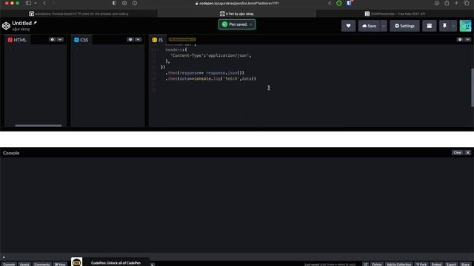Reload the page in Safari
The width and height of the screenshot is (474, 266).
click(330, 3)
